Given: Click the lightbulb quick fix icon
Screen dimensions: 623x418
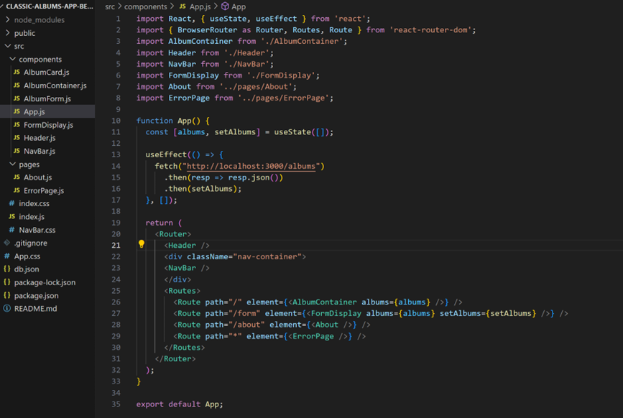Looking at the screenshot, I should (x=141, y=244).
